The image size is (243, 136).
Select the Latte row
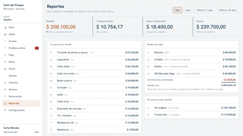94,95
